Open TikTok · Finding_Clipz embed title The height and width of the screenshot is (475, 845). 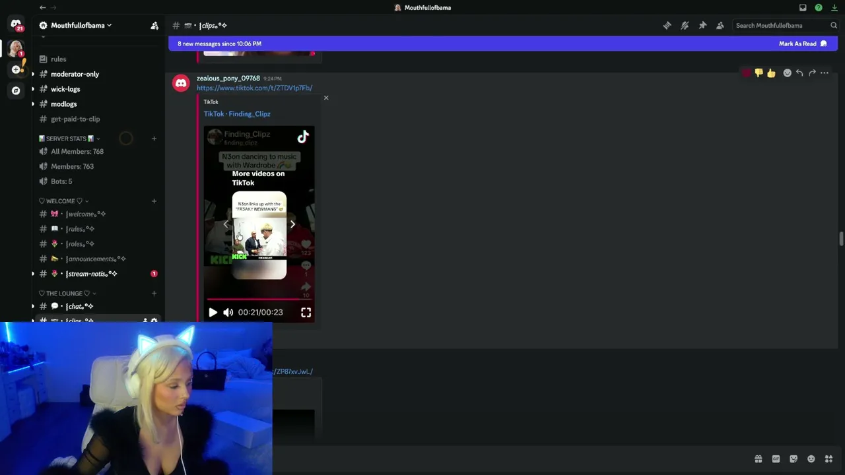(x=237, y=113)
